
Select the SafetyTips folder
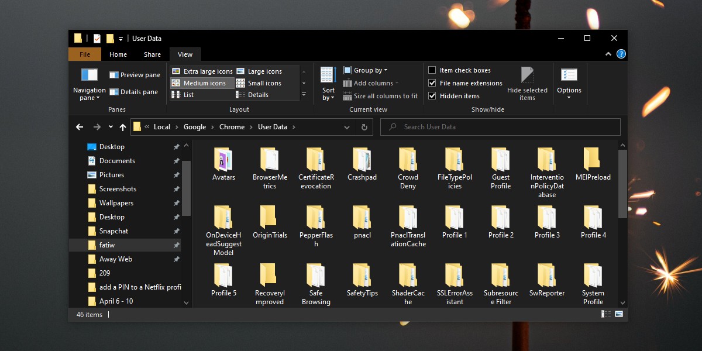(x=362, y=280)
